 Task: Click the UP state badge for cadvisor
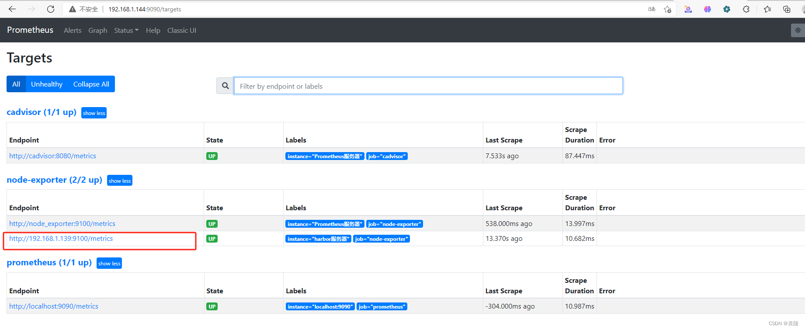click(212, 156)
